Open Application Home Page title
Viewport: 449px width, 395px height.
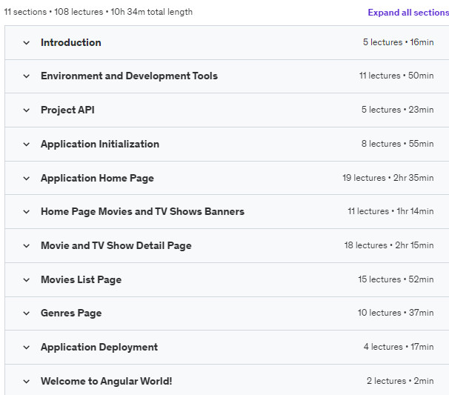[x=97, y=178]
